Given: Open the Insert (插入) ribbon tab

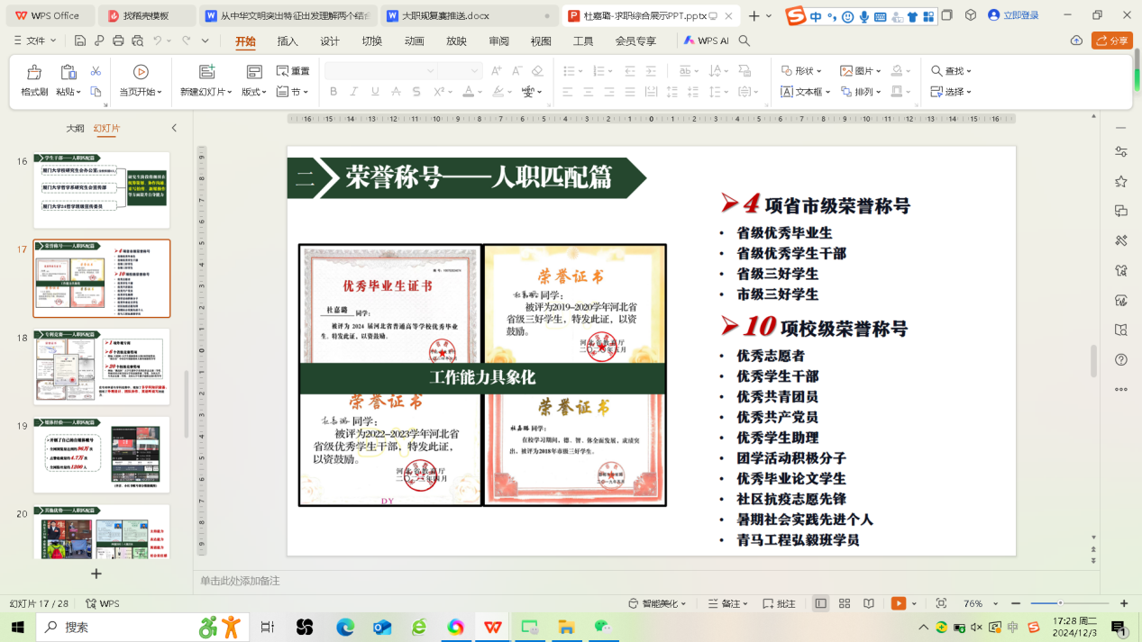Looking at the screenshot, I should [288, 41].
